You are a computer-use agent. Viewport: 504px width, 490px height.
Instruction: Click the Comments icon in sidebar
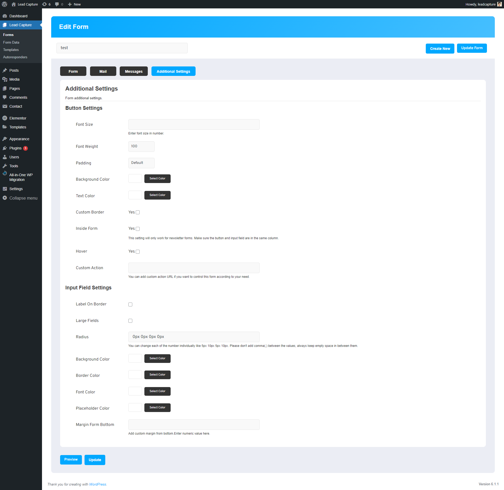5,97
